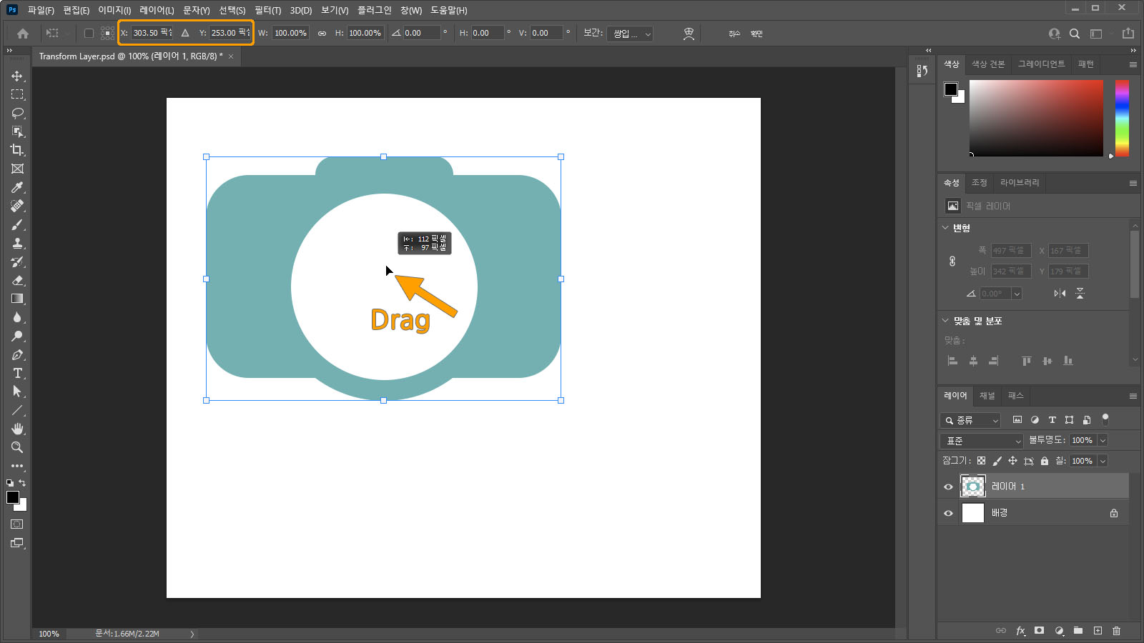Select the Crop tool
The height and width of the screenshot is (643, 1144).
point(17,150)
